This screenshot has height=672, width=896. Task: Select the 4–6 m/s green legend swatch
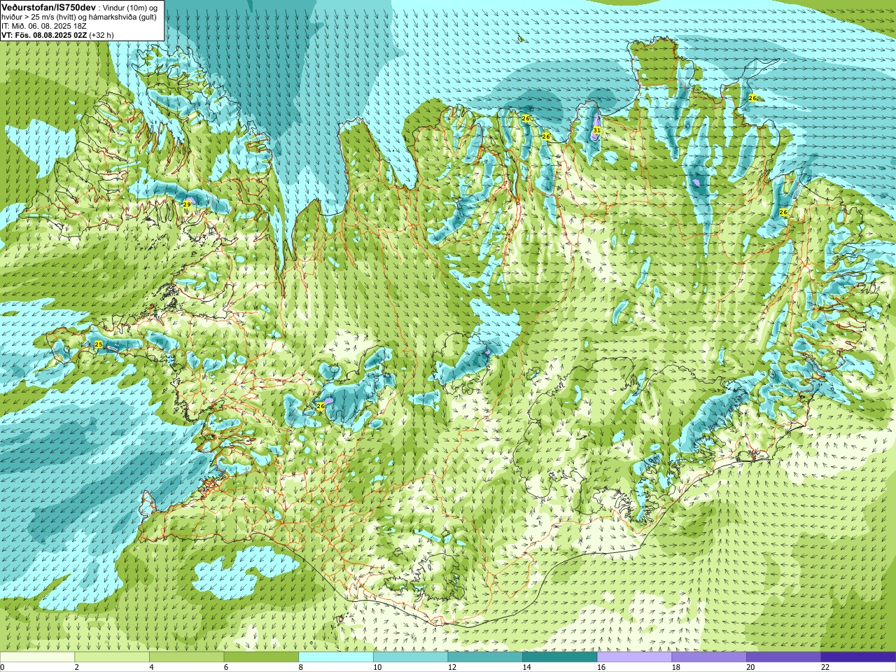186,657
